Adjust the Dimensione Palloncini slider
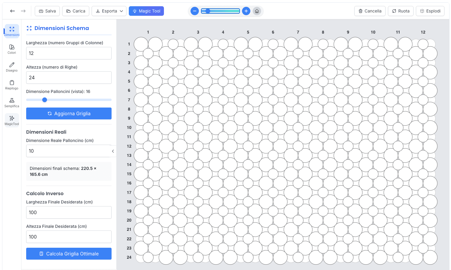Screen dimensions: 451x270 pyautogui.click(x=45, y=100)
